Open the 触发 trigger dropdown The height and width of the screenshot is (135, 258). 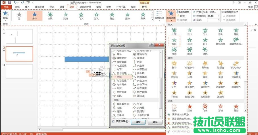[182, 16]
